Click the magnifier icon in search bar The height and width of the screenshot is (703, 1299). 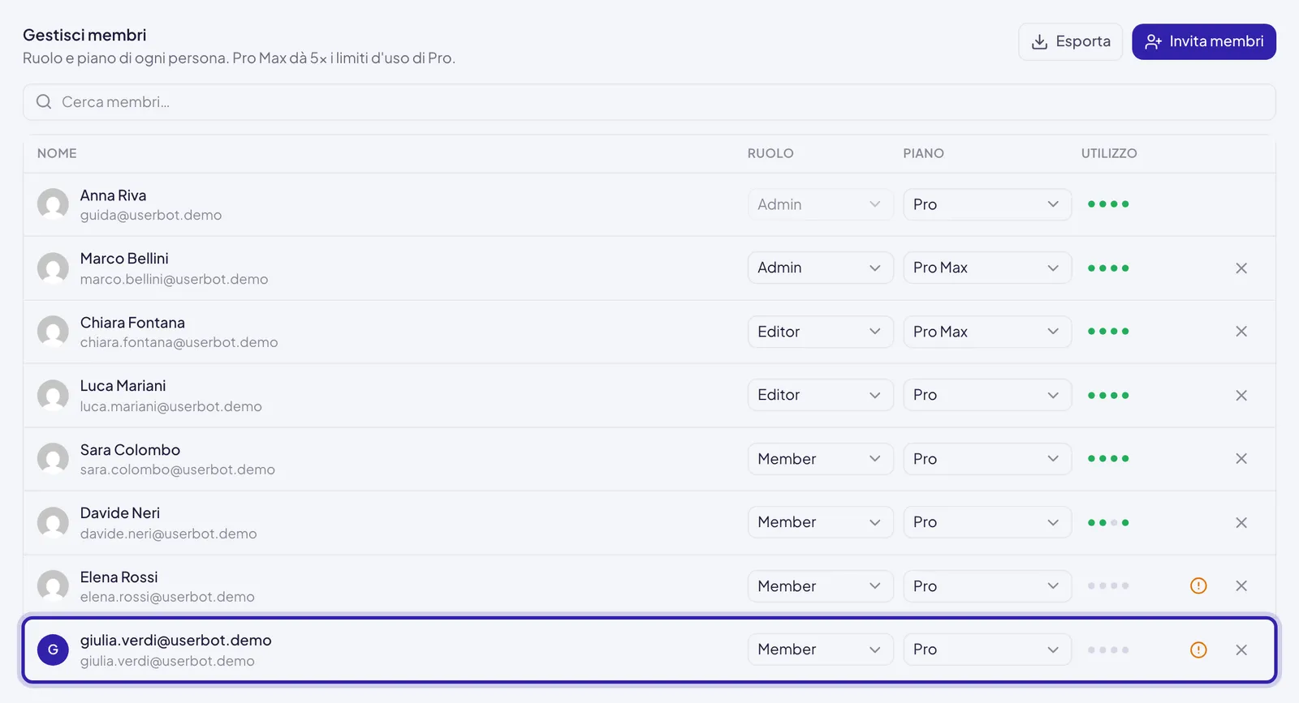tap(44, 102)
